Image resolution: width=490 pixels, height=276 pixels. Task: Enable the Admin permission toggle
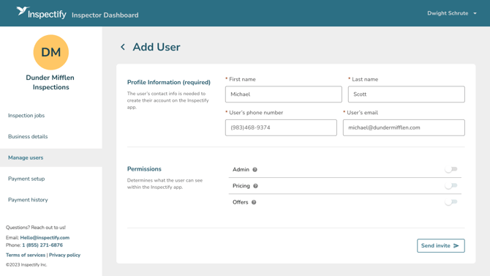451,169
